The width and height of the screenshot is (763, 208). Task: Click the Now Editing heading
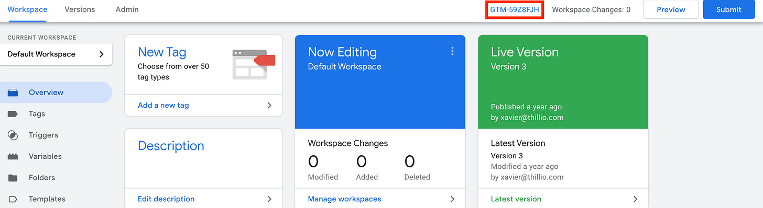point(342,52)
